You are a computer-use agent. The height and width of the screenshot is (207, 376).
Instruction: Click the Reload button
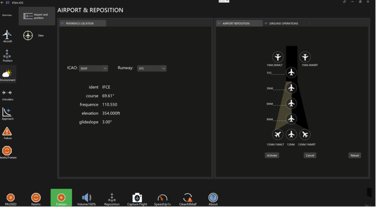click(x=354, y=155)
